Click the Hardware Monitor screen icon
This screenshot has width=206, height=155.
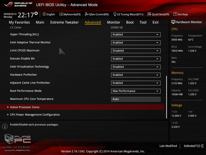[173, 22]
